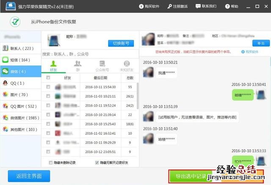The width and height of the screenshot is (271, 185).
Task: Click the search box for contacts and groups
Action: pos(90,54)
